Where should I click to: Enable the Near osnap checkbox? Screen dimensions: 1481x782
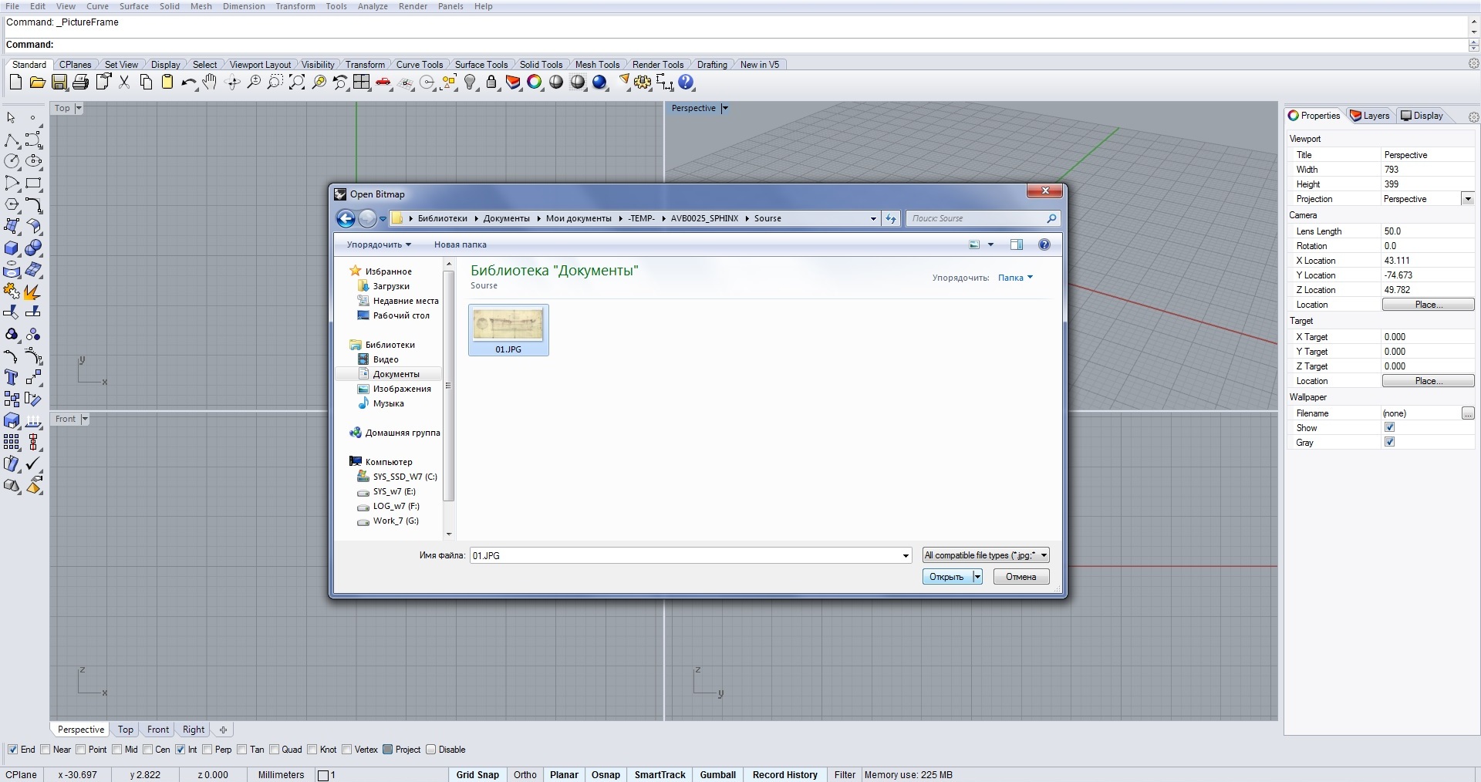click(x=46, y=750)
